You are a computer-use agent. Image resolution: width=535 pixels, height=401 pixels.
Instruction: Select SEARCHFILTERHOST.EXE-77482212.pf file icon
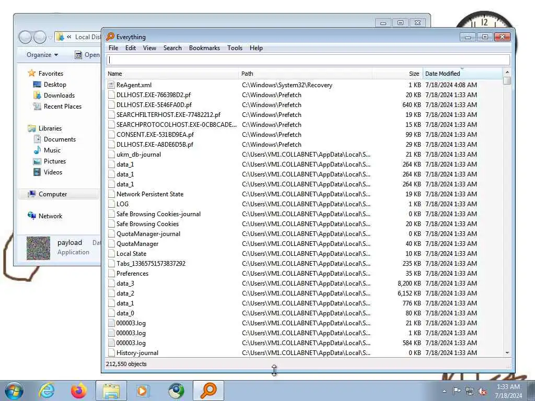click(111, 114)
